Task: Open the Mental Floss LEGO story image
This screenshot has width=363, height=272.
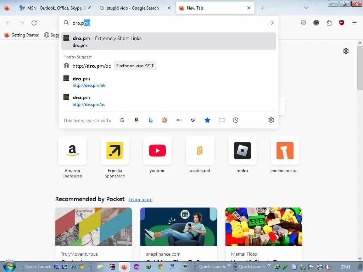Action: [264, 226]
